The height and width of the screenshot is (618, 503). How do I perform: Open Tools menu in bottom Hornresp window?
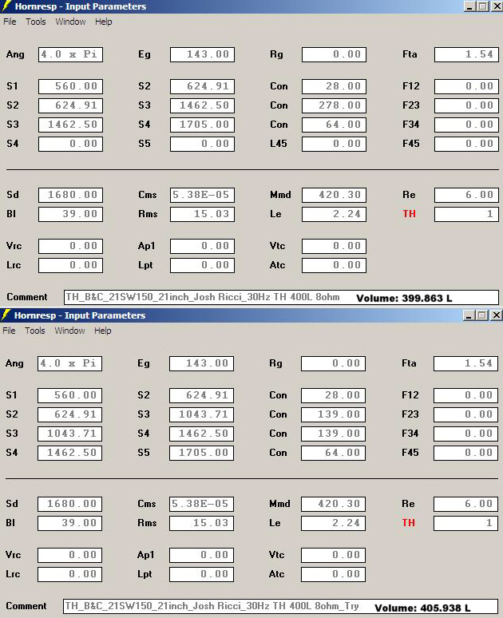click(x=35, y=331)
